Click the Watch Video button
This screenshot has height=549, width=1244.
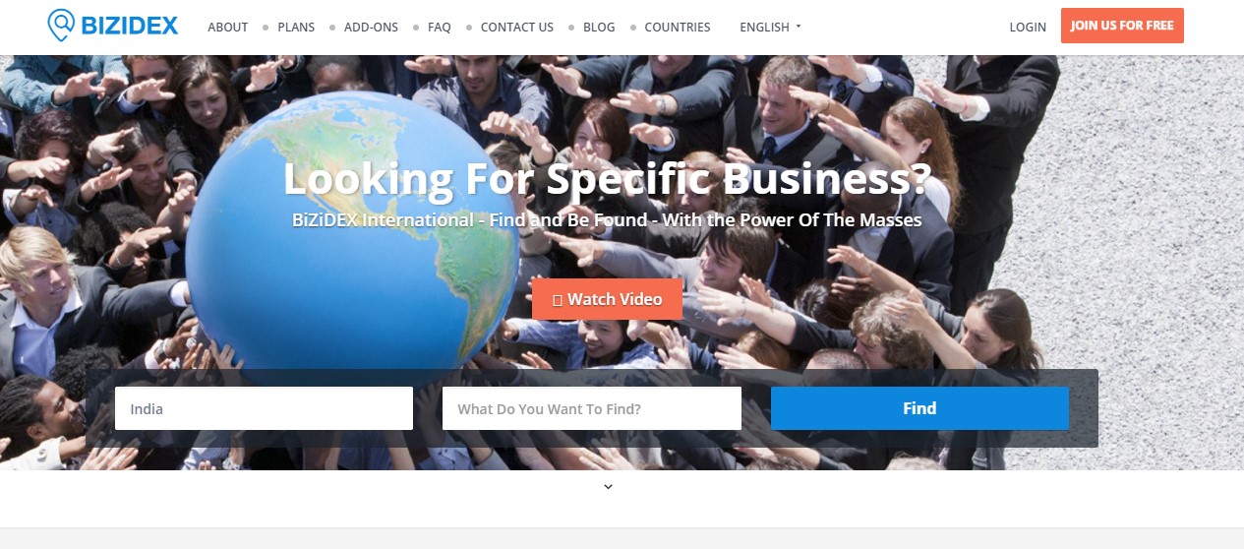pyautogui.click(x=607, y=299)
